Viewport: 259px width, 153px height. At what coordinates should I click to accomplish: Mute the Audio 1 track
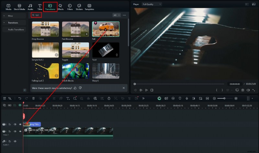15,141
